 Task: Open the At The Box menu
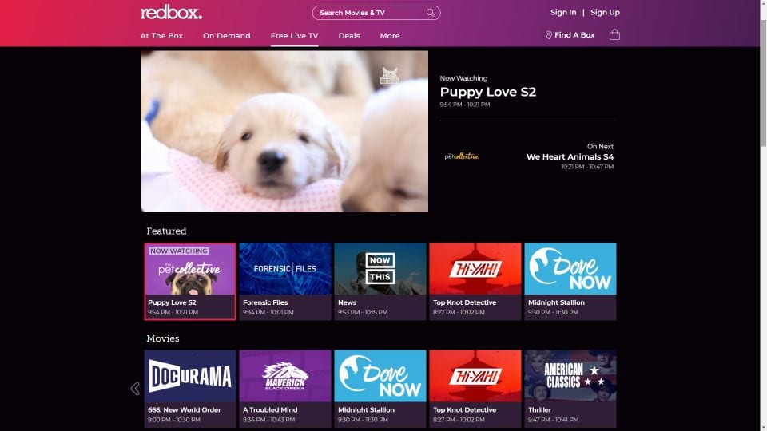(x=161, y=36)
